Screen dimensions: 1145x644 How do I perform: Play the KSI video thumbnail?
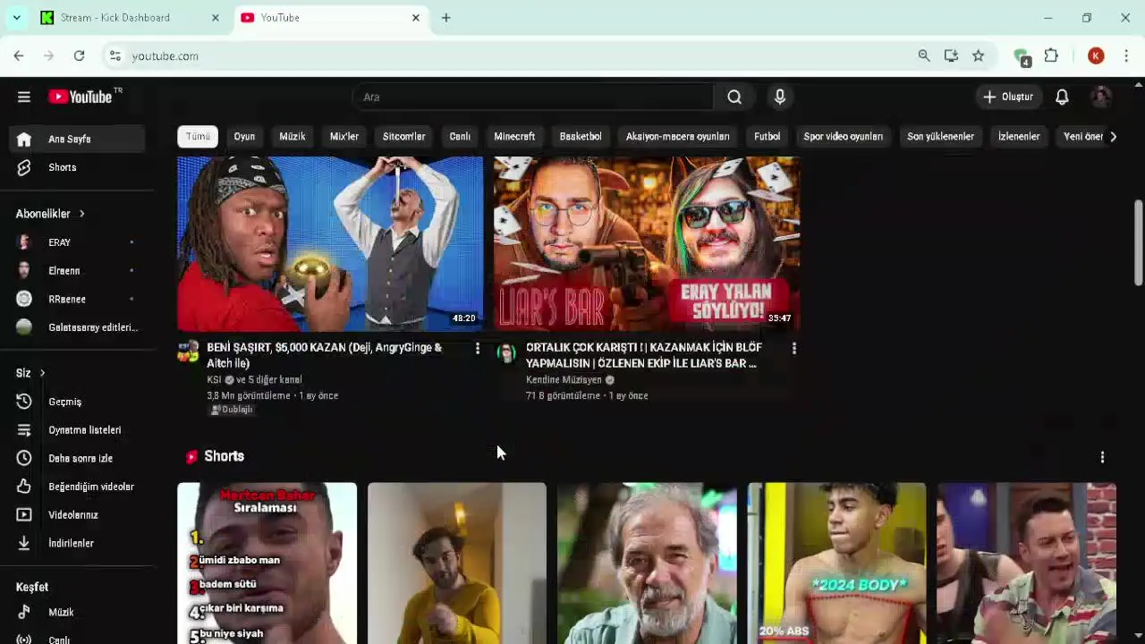[330, 243]
